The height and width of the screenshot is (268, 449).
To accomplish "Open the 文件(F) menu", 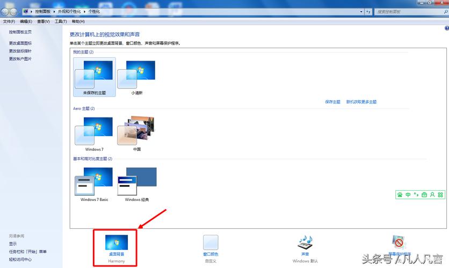I will 9,21.
